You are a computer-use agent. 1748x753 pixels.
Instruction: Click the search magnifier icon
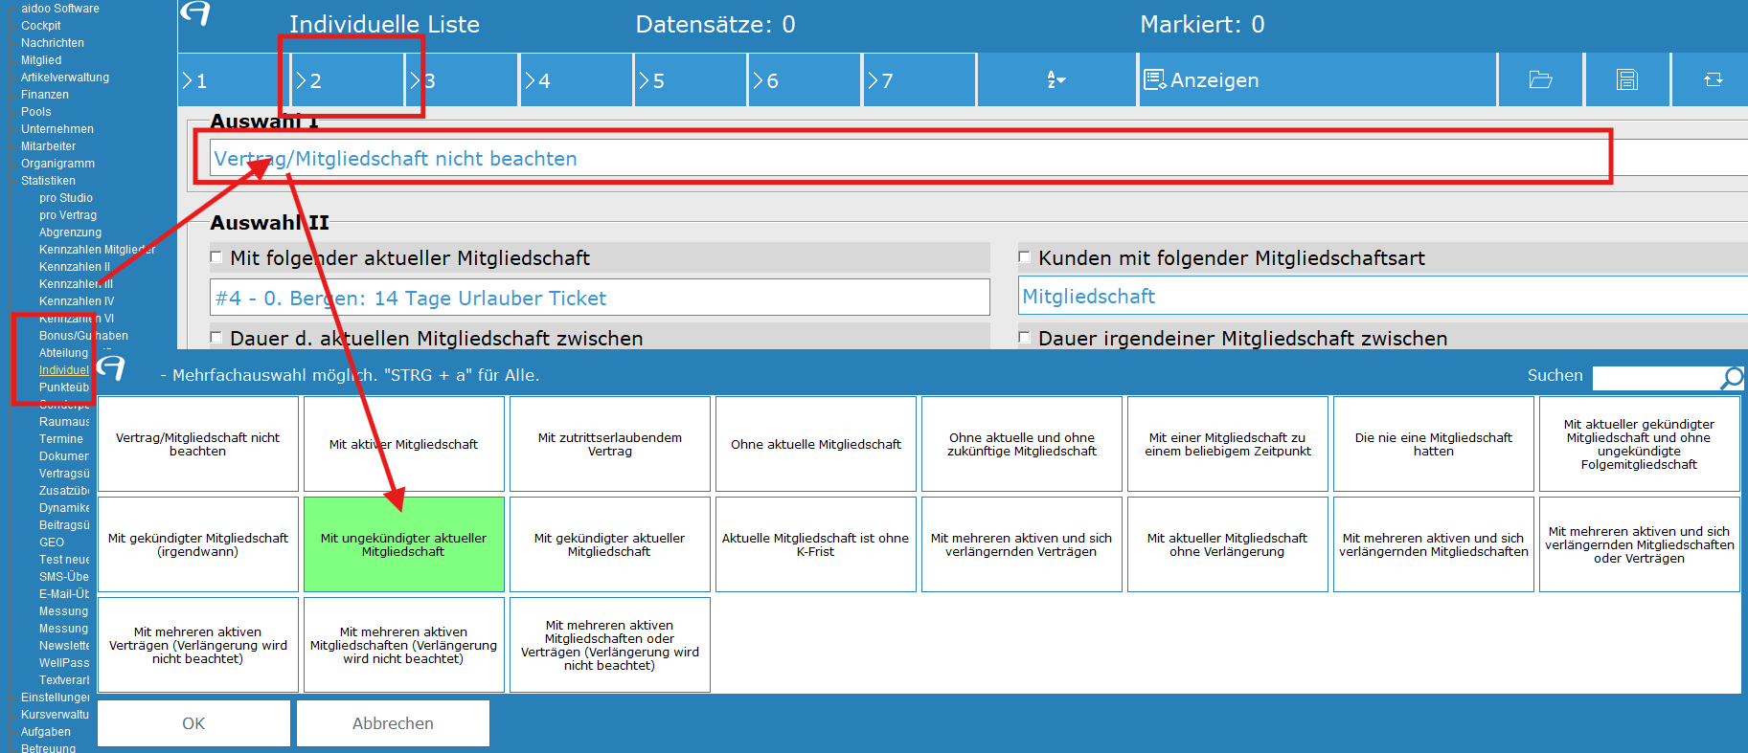coord(1731,378)
